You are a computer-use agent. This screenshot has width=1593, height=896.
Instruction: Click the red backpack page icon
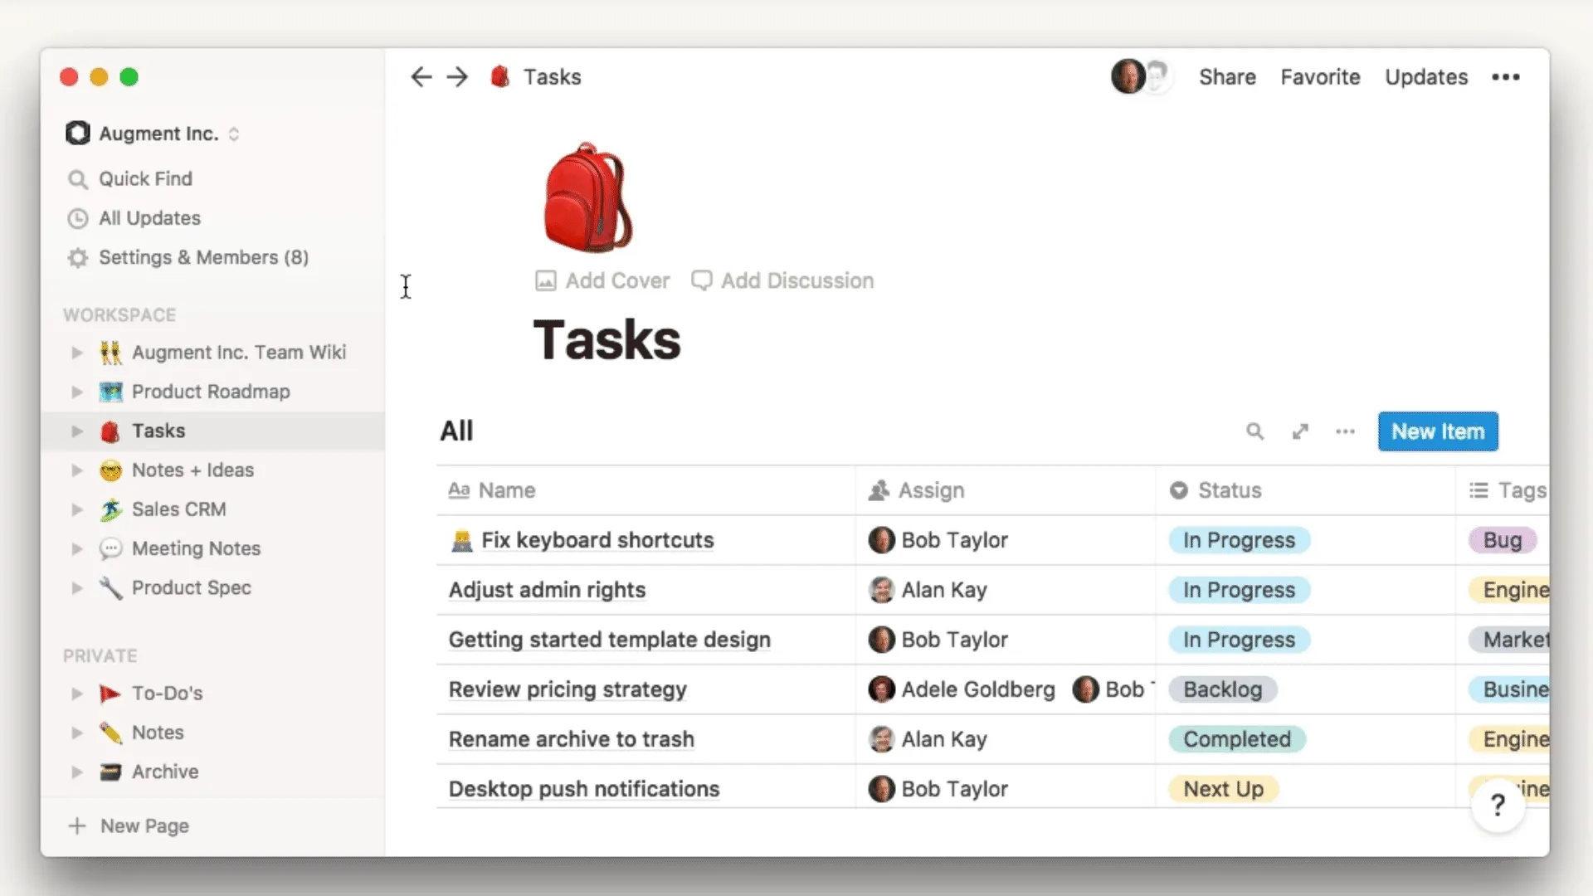(587, 197)
